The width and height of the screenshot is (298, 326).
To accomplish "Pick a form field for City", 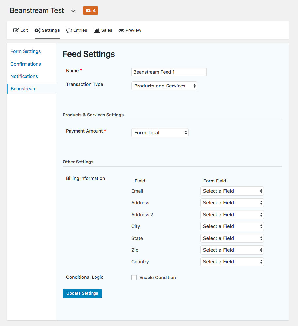I will pyautogui.click(x=232, y=226).
